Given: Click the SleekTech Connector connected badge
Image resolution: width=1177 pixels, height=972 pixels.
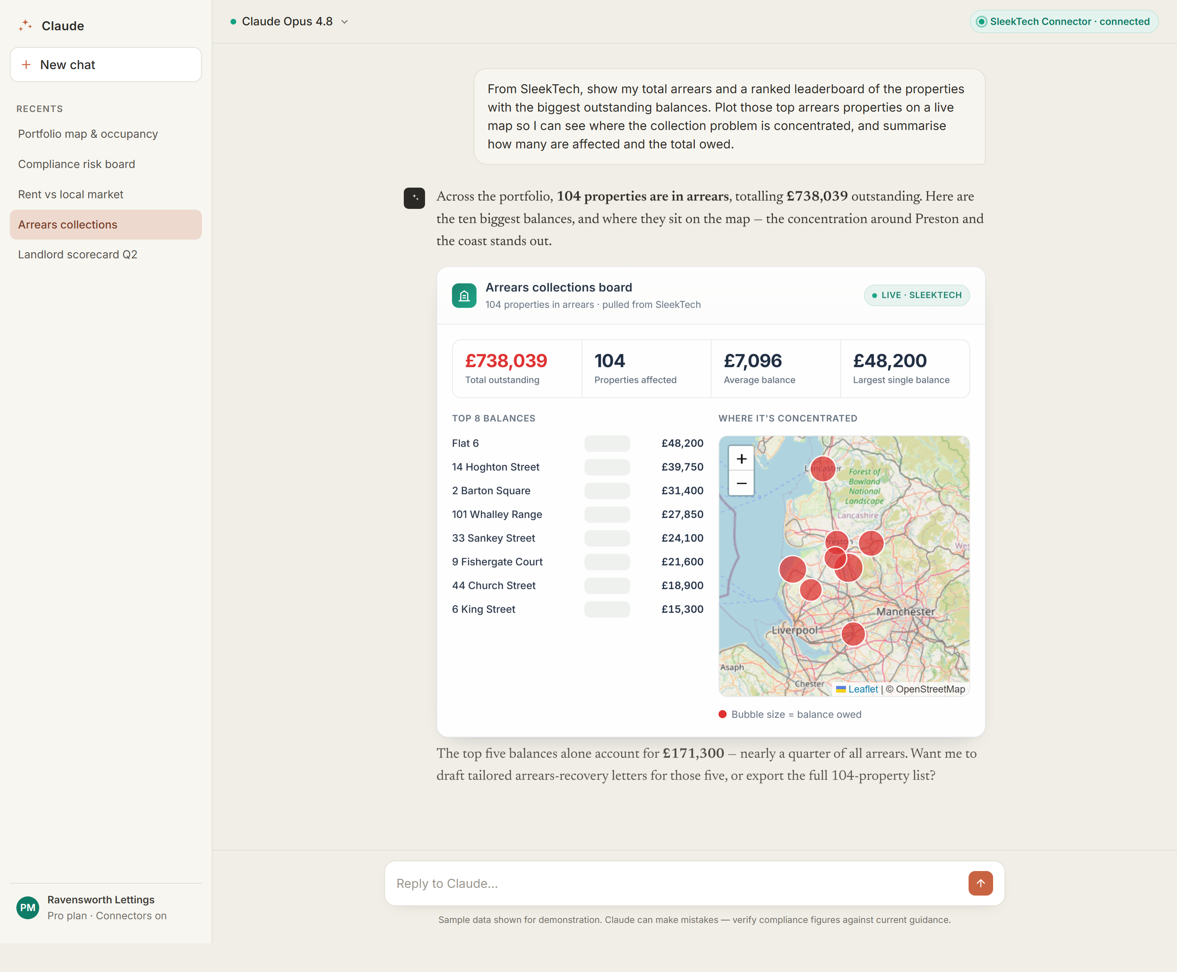Looking at the screenshot, I should (x=1063, y=21).
